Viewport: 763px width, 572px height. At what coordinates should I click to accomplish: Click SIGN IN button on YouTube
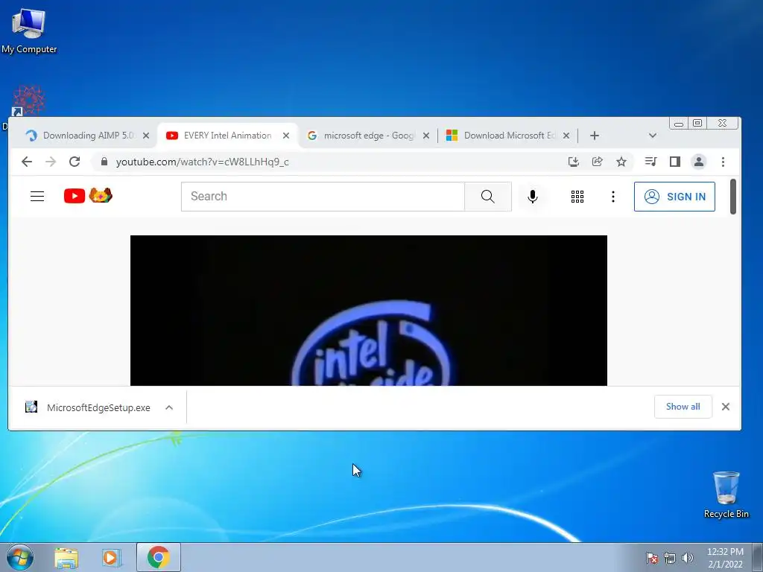[674, 197]
